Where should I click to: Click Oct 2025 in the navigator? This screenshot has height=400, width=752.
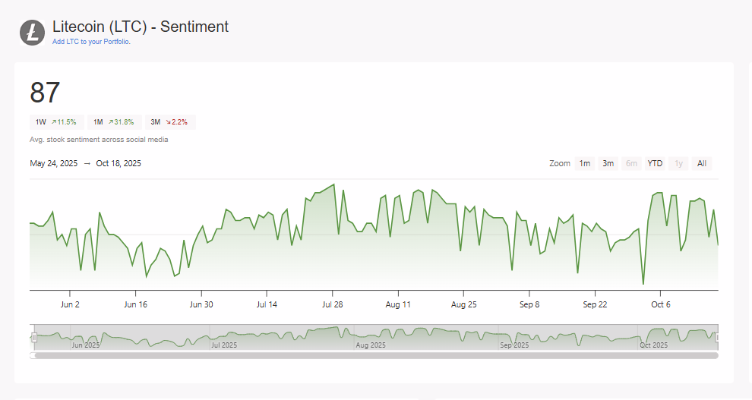(x=654, y=345)
